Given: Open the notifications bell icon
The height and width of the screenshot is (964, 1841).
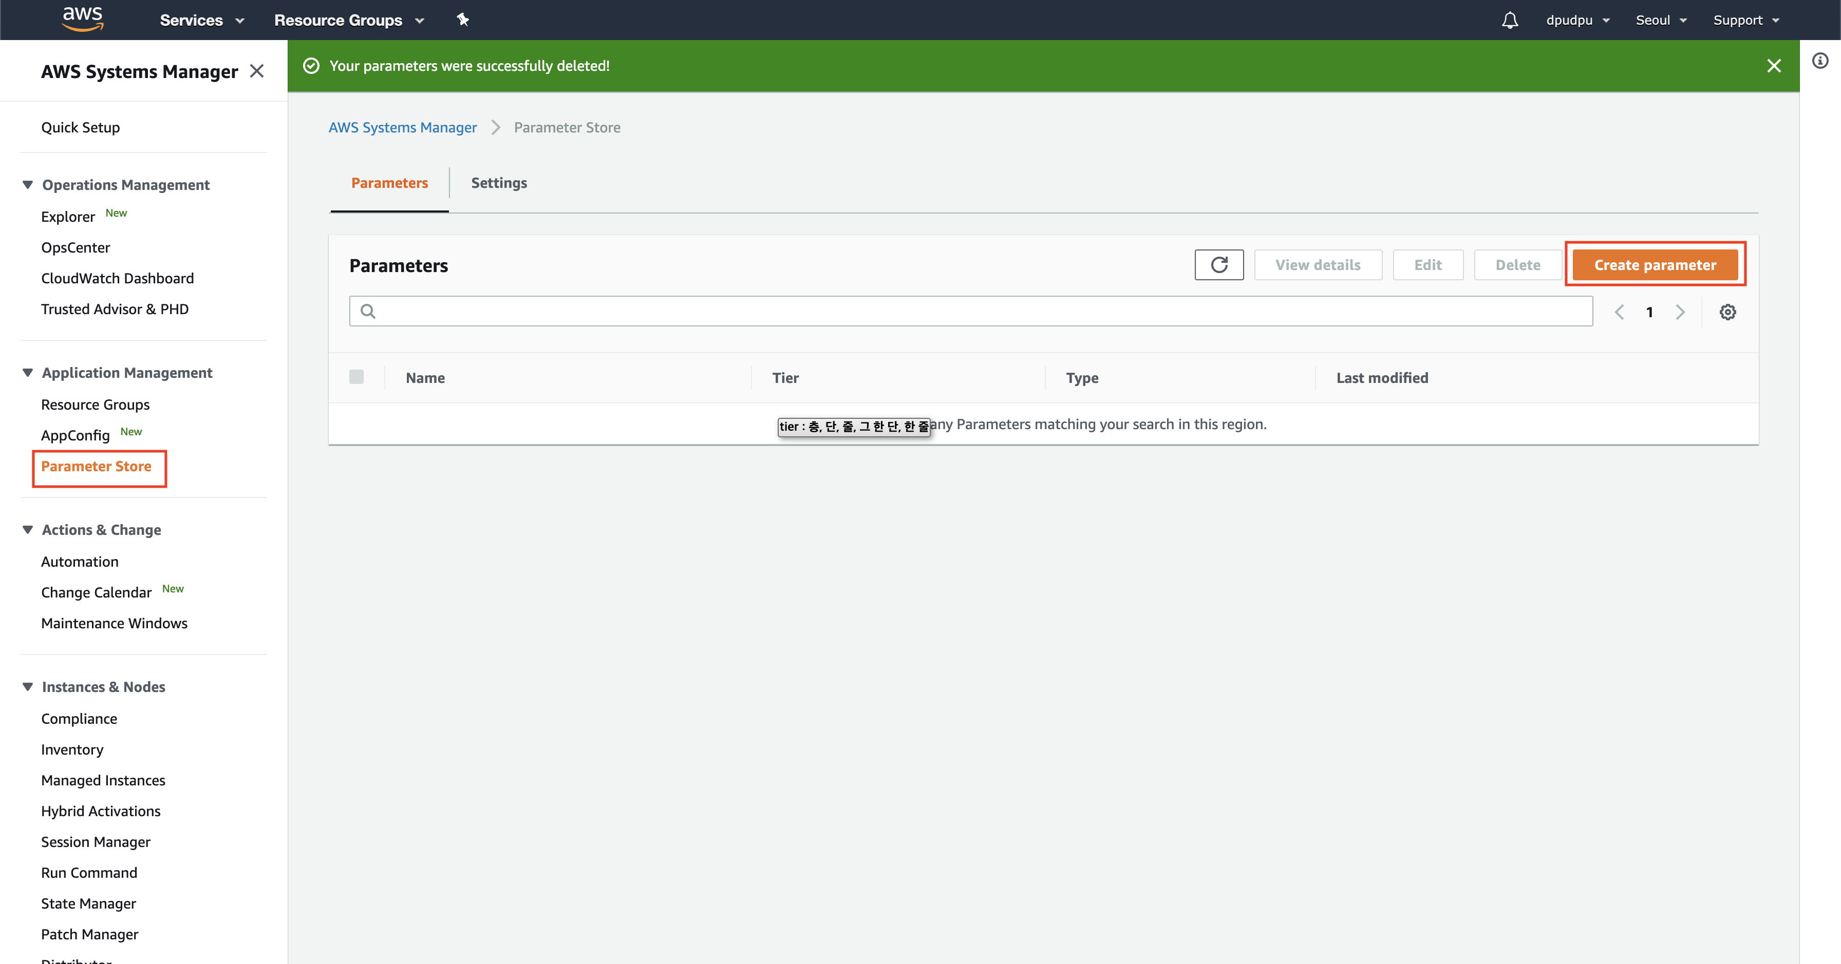Looking at the screenshot, I should (x=1509, y=20).
